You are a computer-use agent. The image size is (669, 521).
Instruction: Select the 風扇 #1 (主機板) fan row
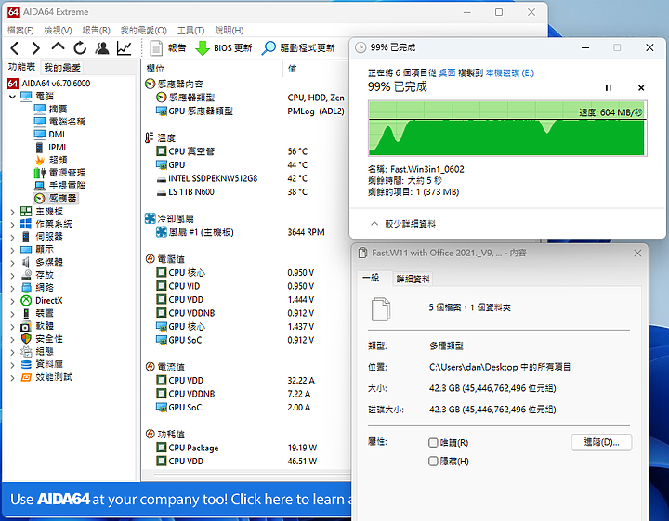click(246, 232)
